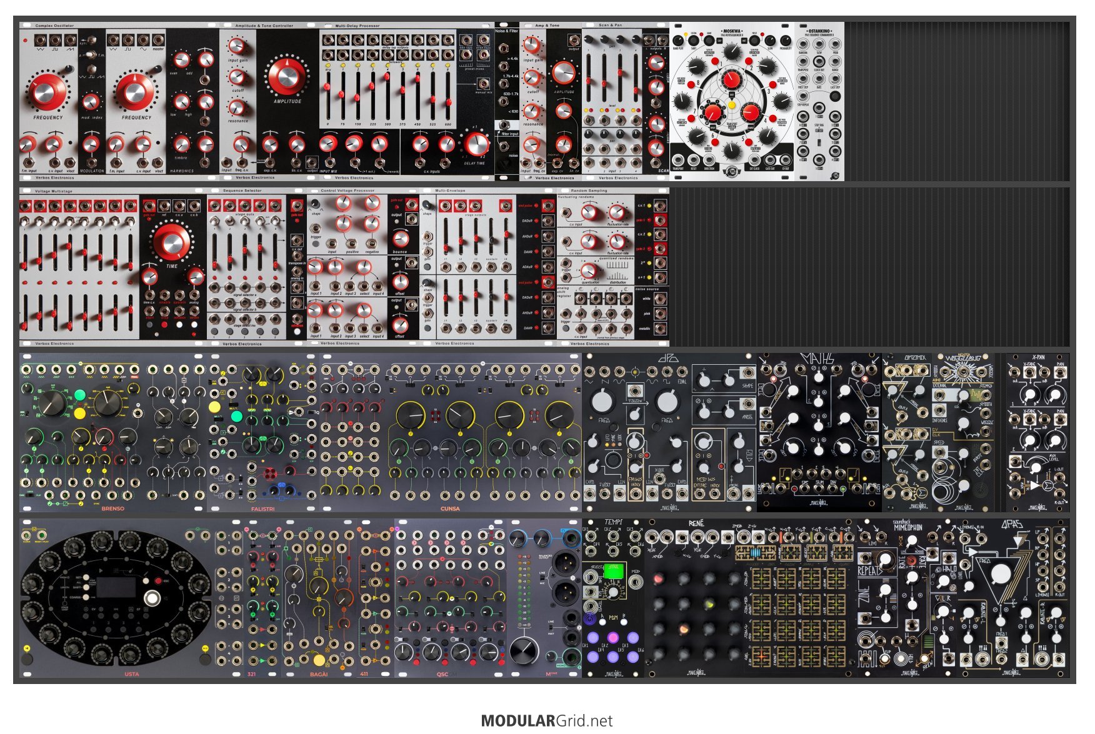
Task: Click the DELAY TIME knob on Multi-Delay Processor
Action: click(476, 145)
